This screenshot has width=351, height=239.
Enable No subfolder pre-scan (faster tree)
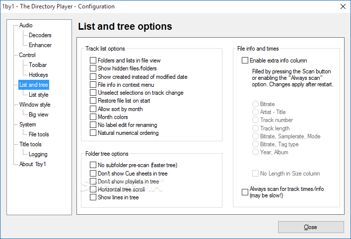(x=93, y=165)
